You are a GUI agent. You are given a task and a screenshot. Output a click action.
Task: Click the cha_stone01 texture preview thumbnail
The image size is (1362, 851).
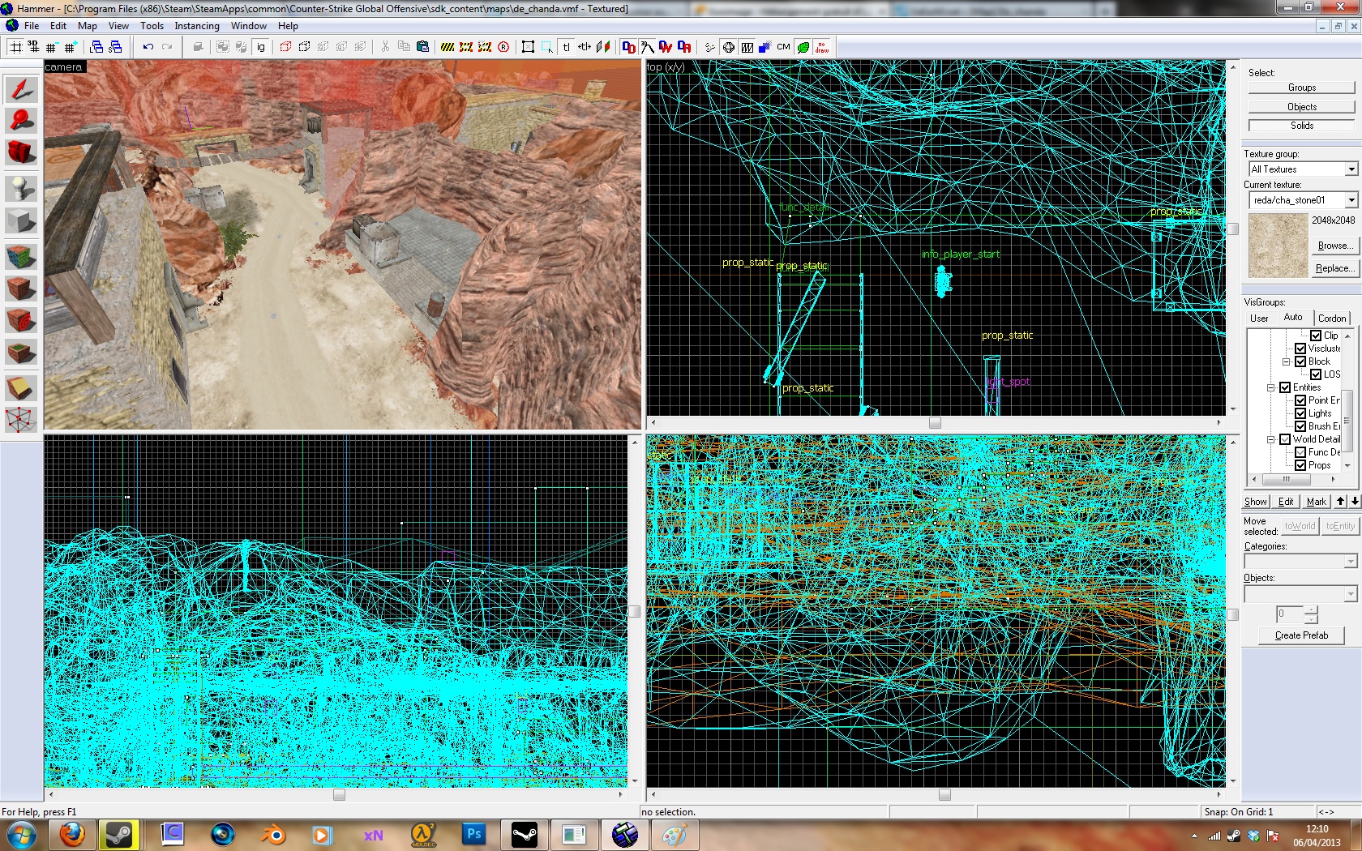pyautogui.click(x=1278, y=246)
